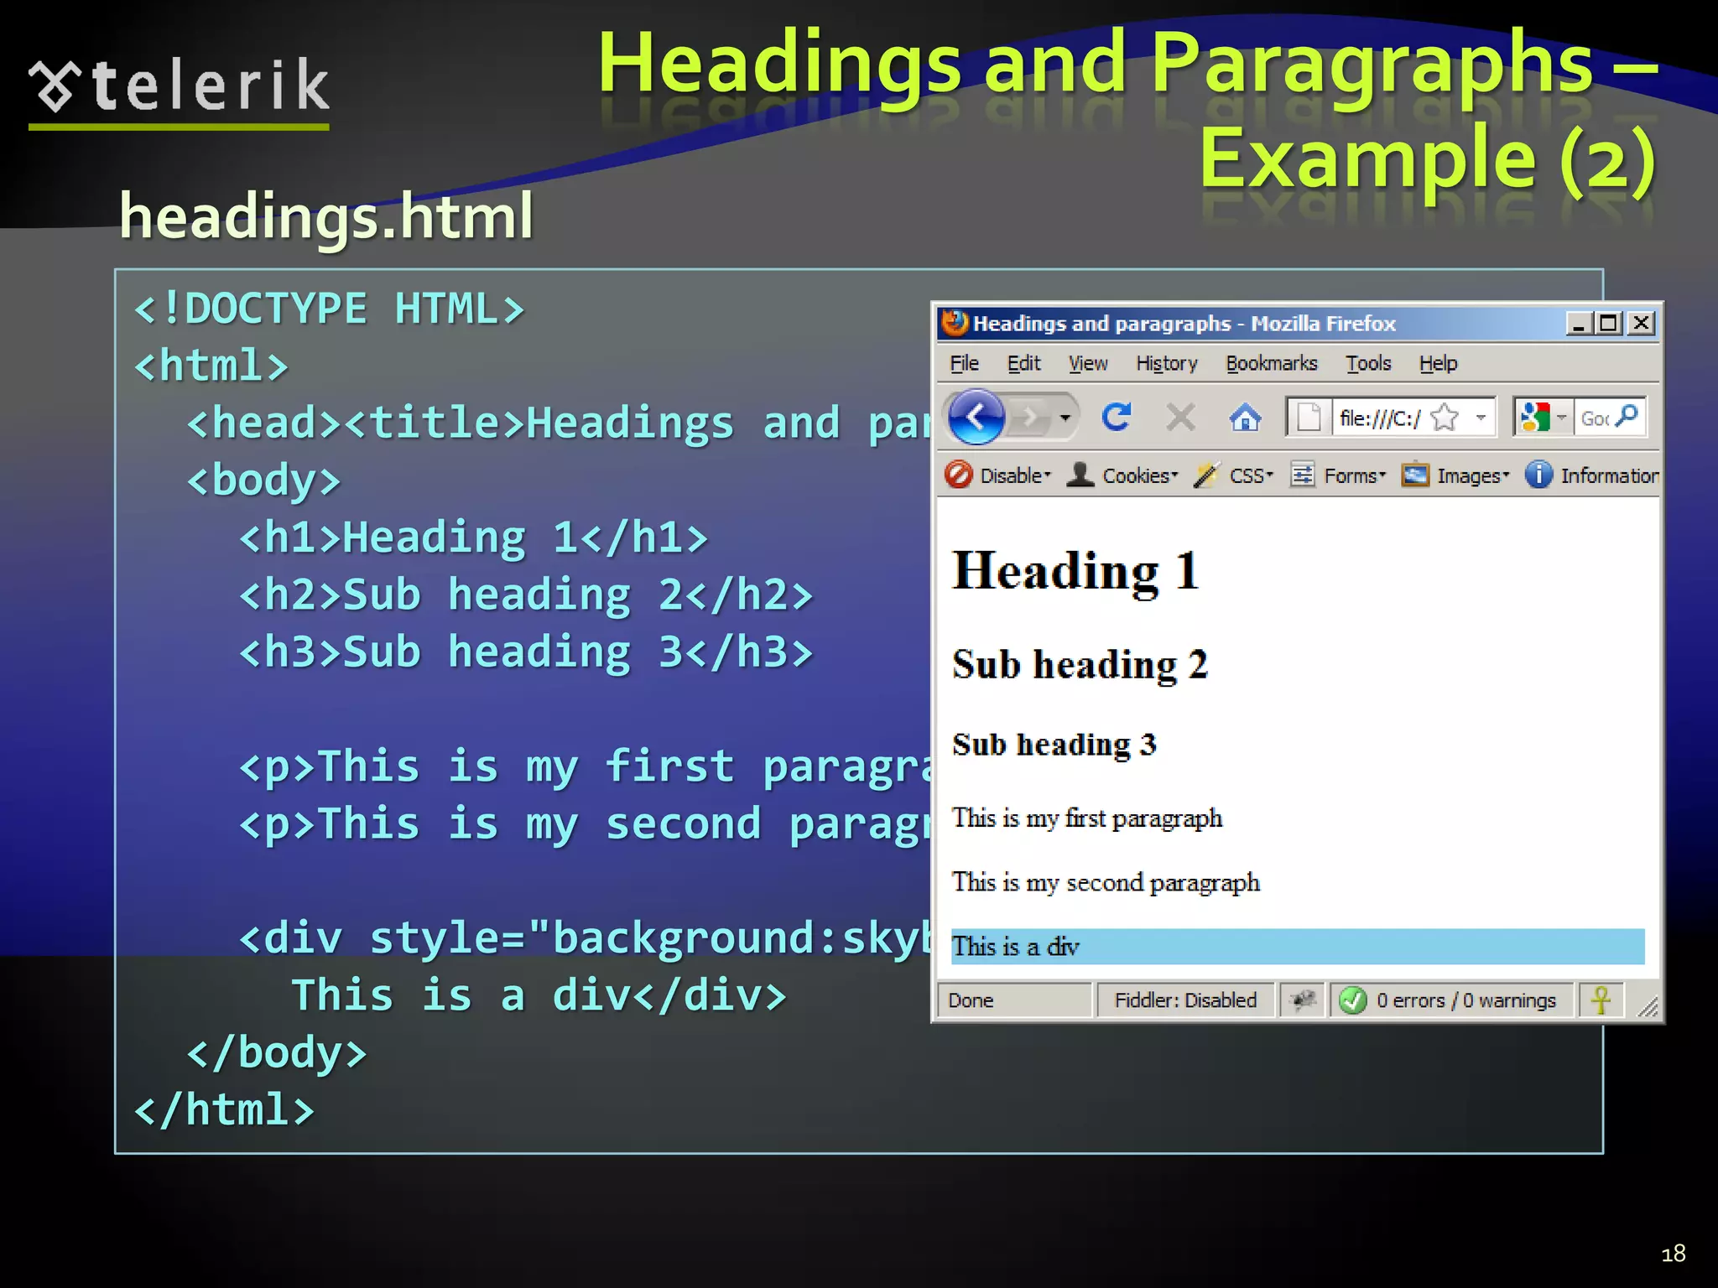Open the Cookies dropdown in developer toolbar
This screenshot has height=1288, width=1718.
(1140, 475)
